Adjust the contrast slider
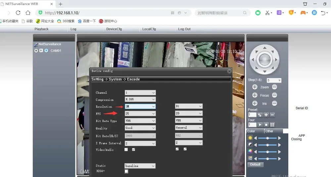This screenshot has height=177, width=331. (x=267, y=145)
